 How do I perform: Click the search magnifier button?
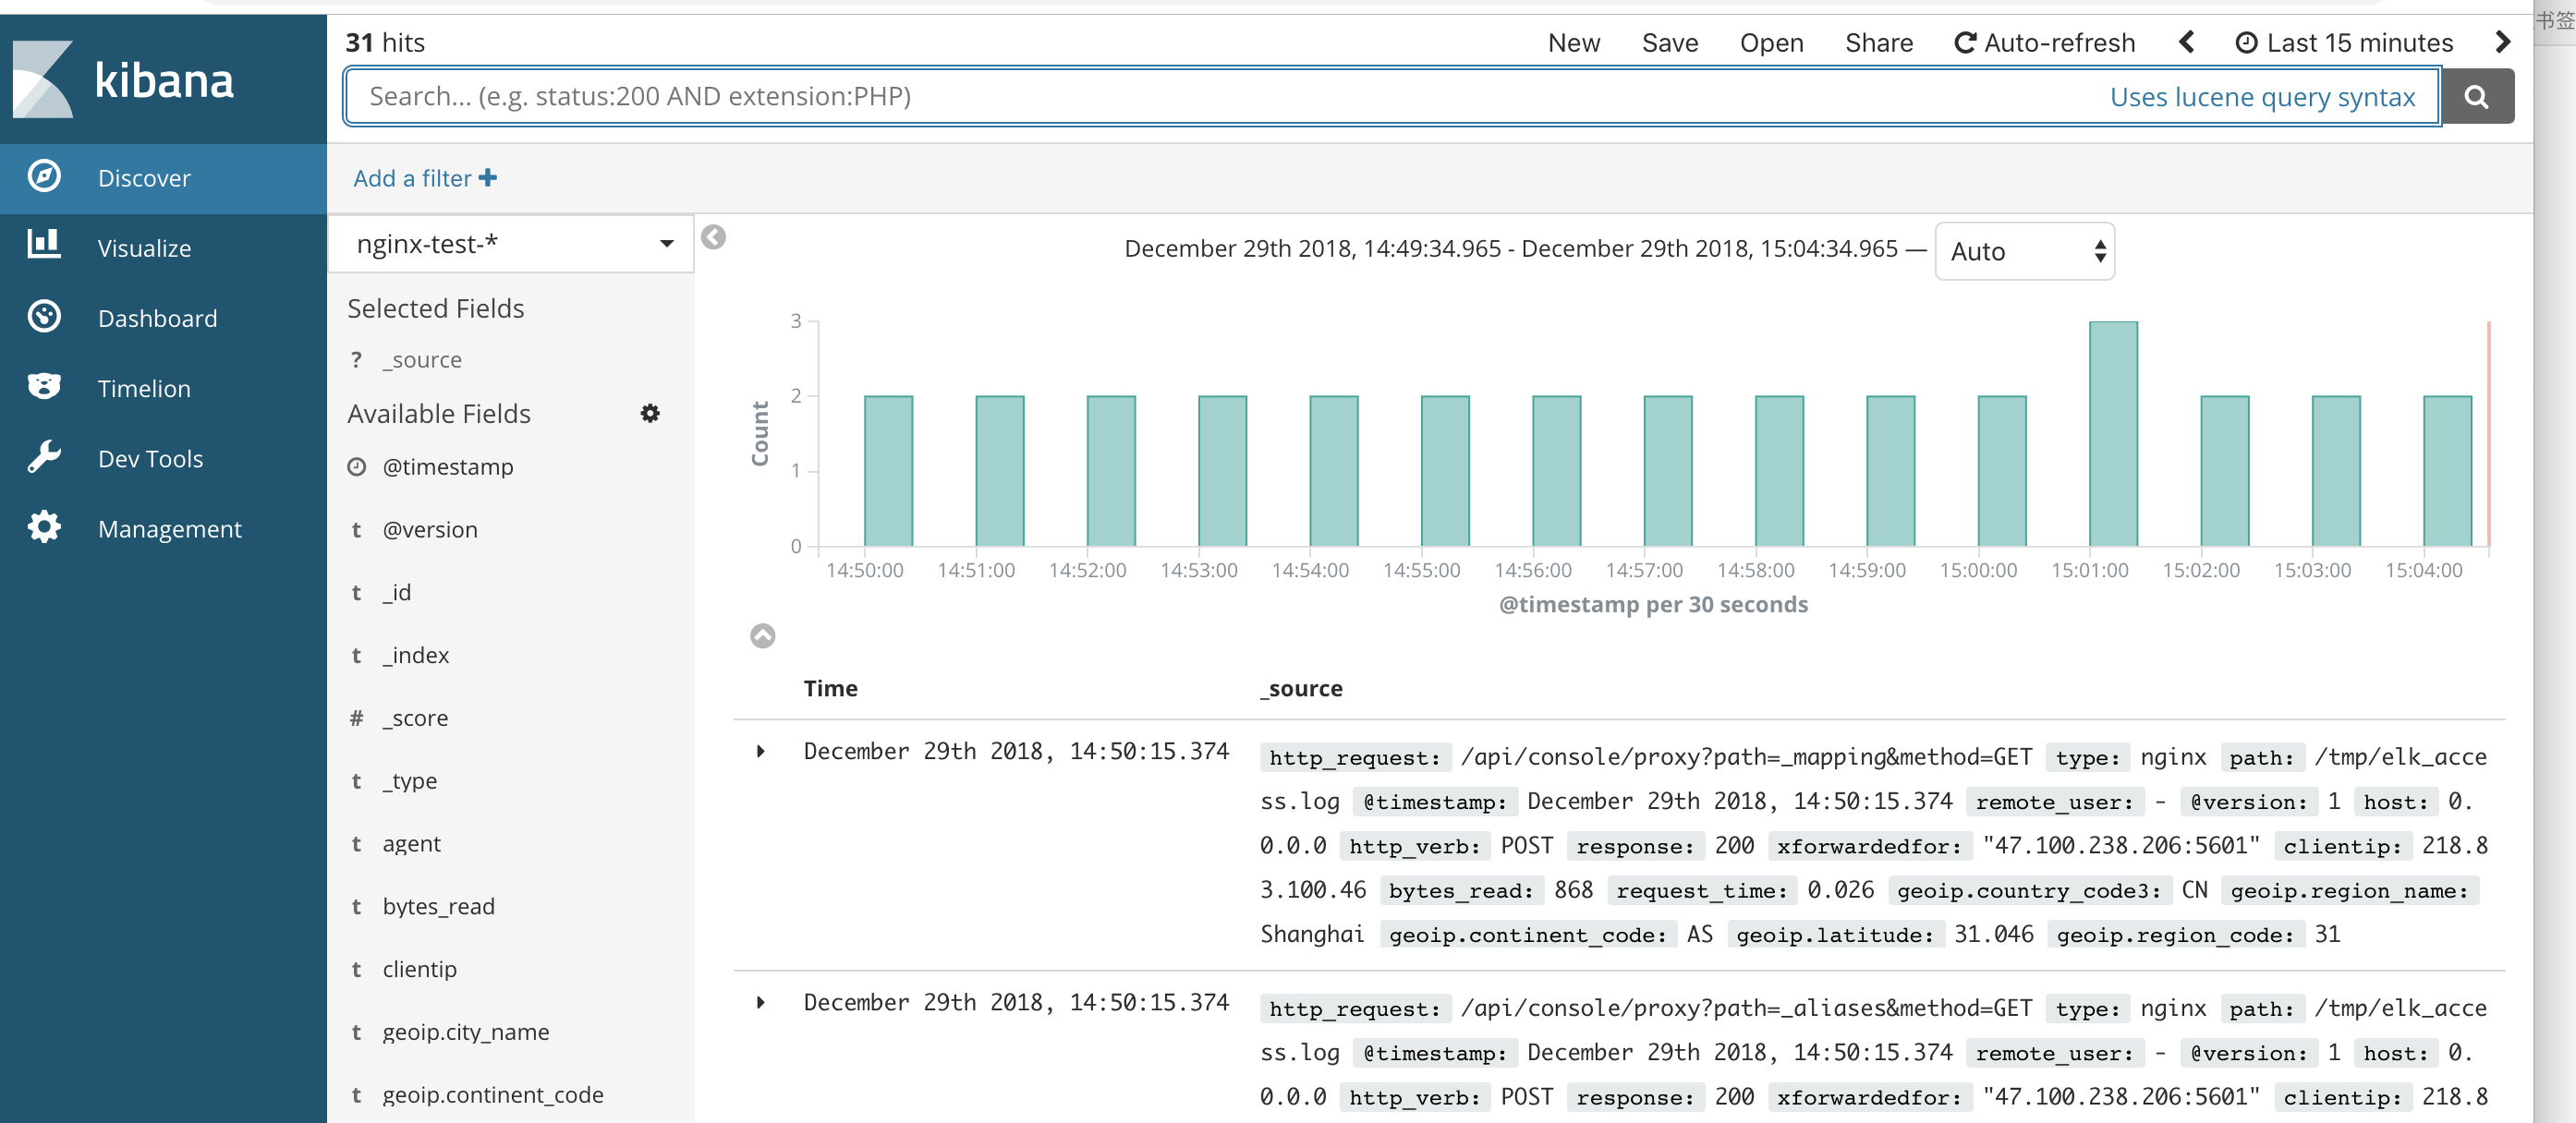(2476, 96)
